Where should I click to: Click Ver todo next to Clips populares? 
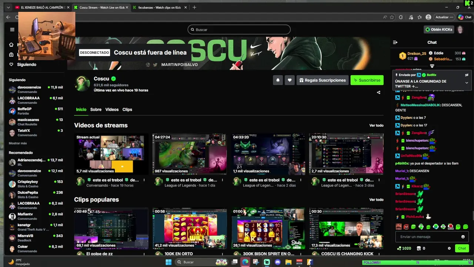click(376, 200)
